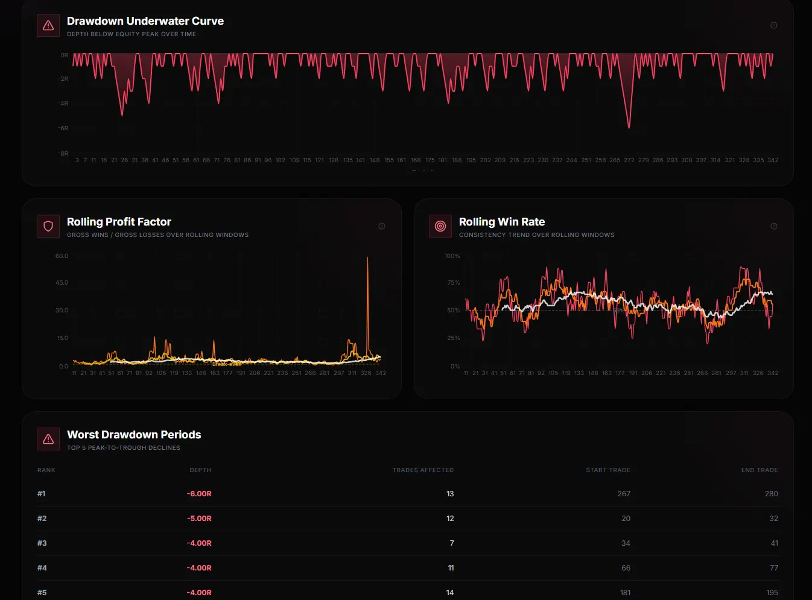Click the alert icon on Worst Drawdown Periods panel
The image size is (812, 600).
click(x=48, y=439)
